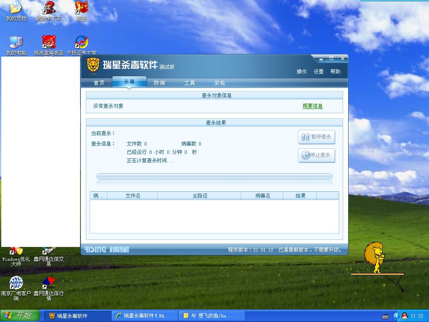Switch to the 瑞星杀毒软件 (RA... browser taskbar item
This screenshot has height=322, width=429.
(145, 316)
